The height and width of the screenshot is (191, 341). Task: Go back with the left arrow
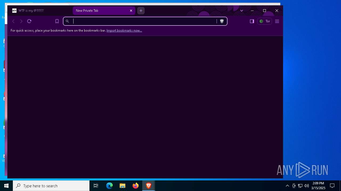tap(13, 21)
